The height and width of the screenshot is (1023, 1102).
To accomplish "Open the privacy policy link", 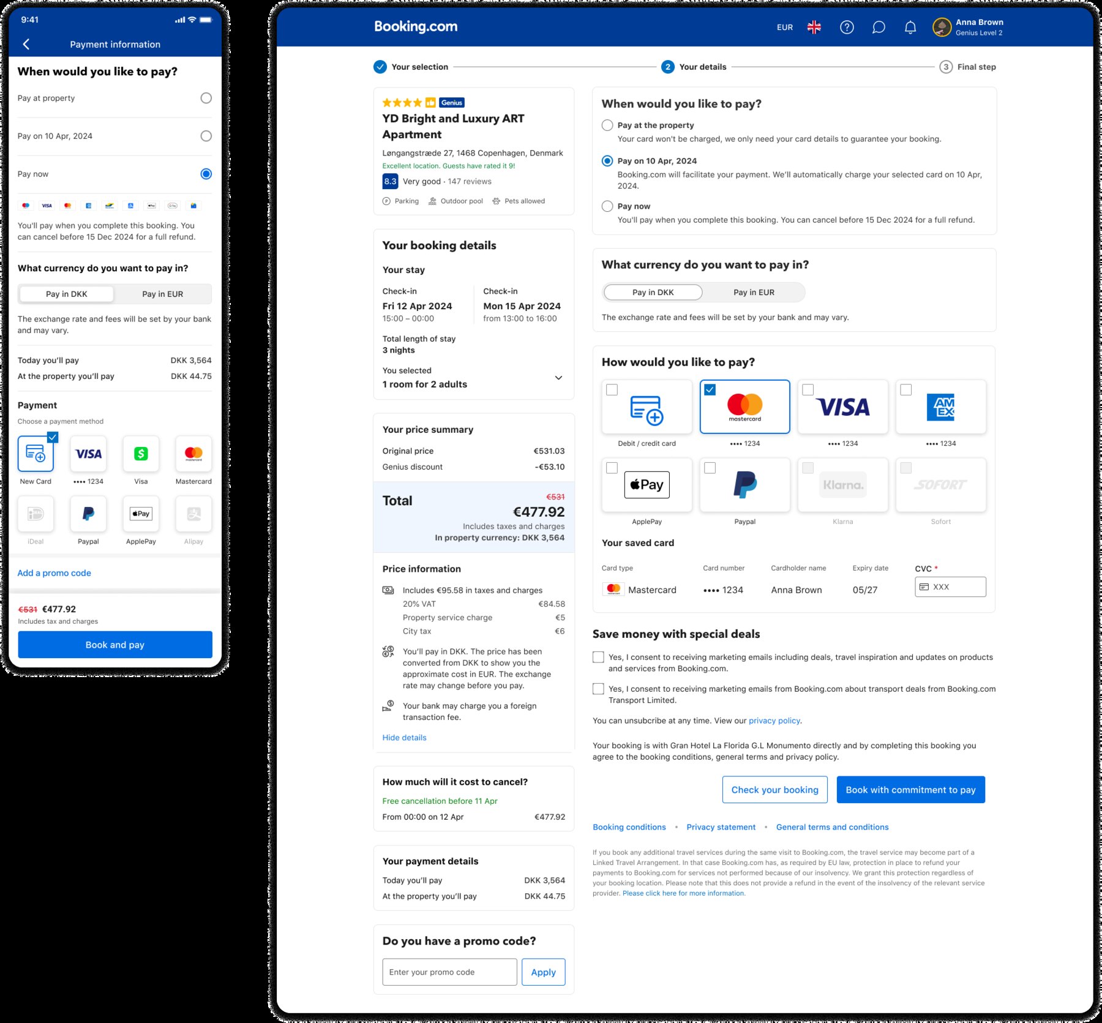I will pyautogui.click(x=774, y=721).
